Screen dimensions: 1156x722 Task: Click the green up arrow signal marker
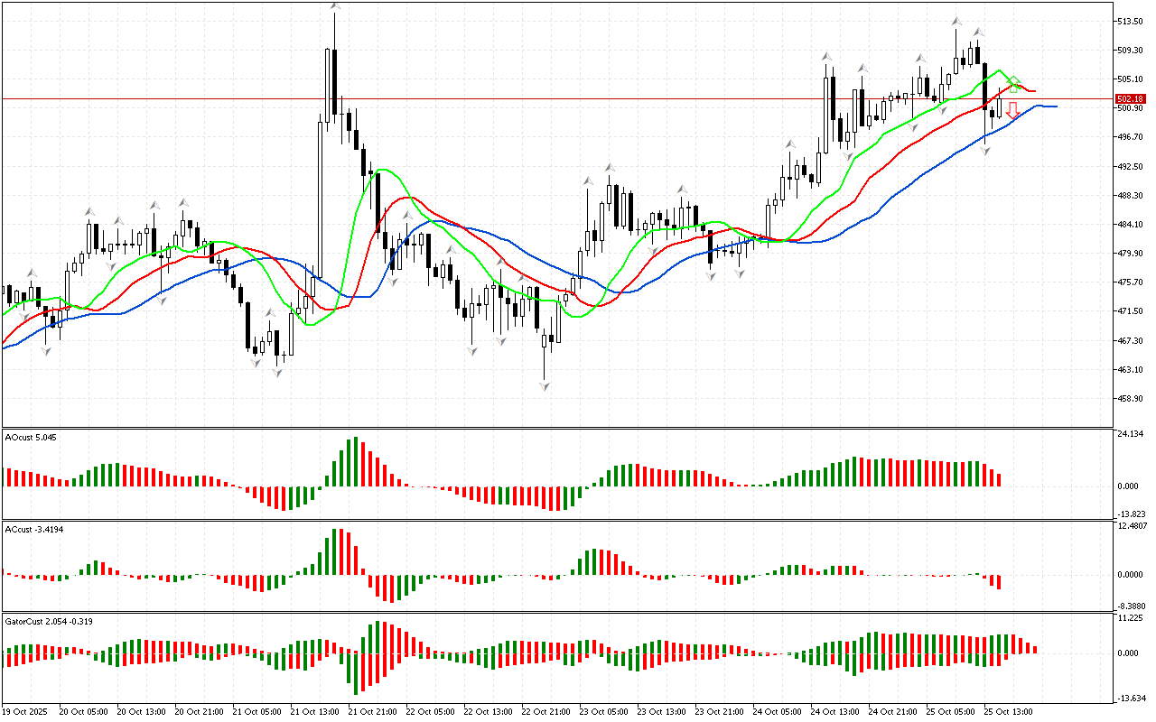pyautogui.click(x=1014, y=85)
